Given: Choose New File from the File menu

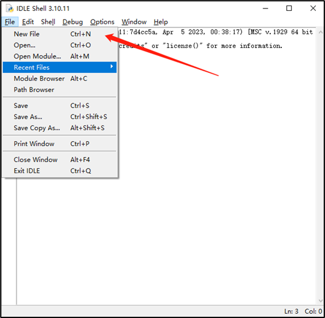Looking at the screenshot, I should click(60, 34).
